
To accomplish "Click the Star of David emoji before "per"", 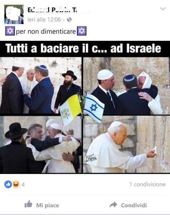I will tap(10, 31).
